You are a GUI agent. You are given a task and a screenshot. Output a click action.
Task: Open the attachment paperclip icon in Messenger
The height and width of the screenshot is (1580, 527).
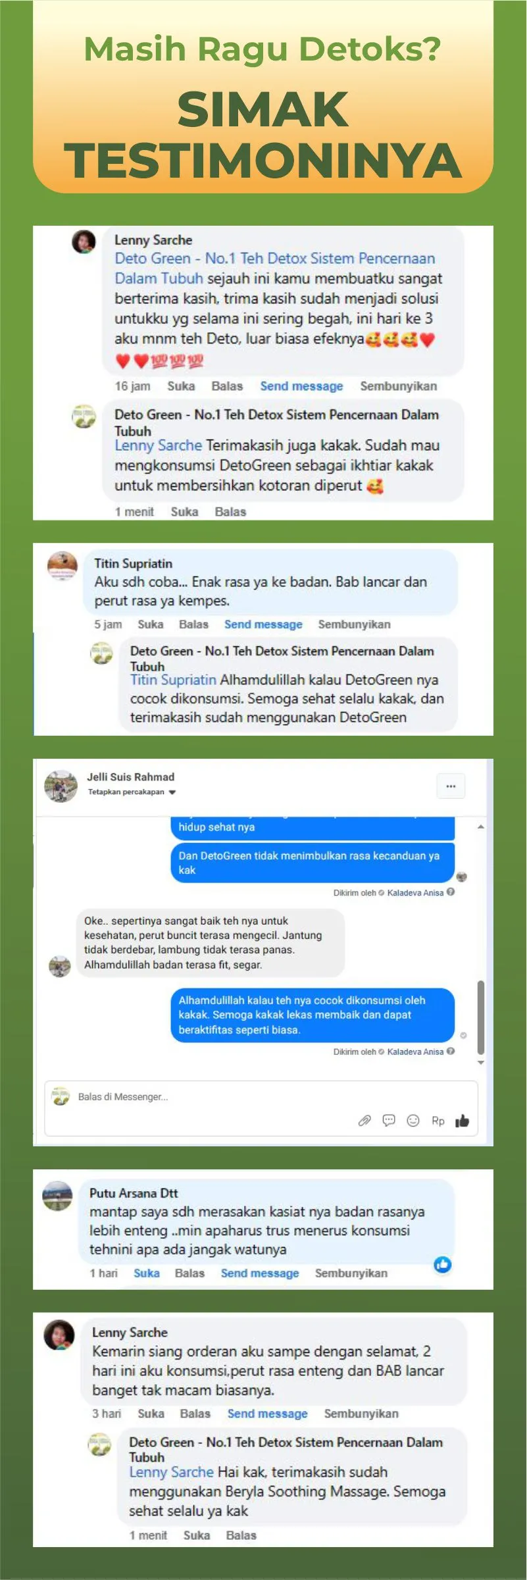pos(364,1121)
